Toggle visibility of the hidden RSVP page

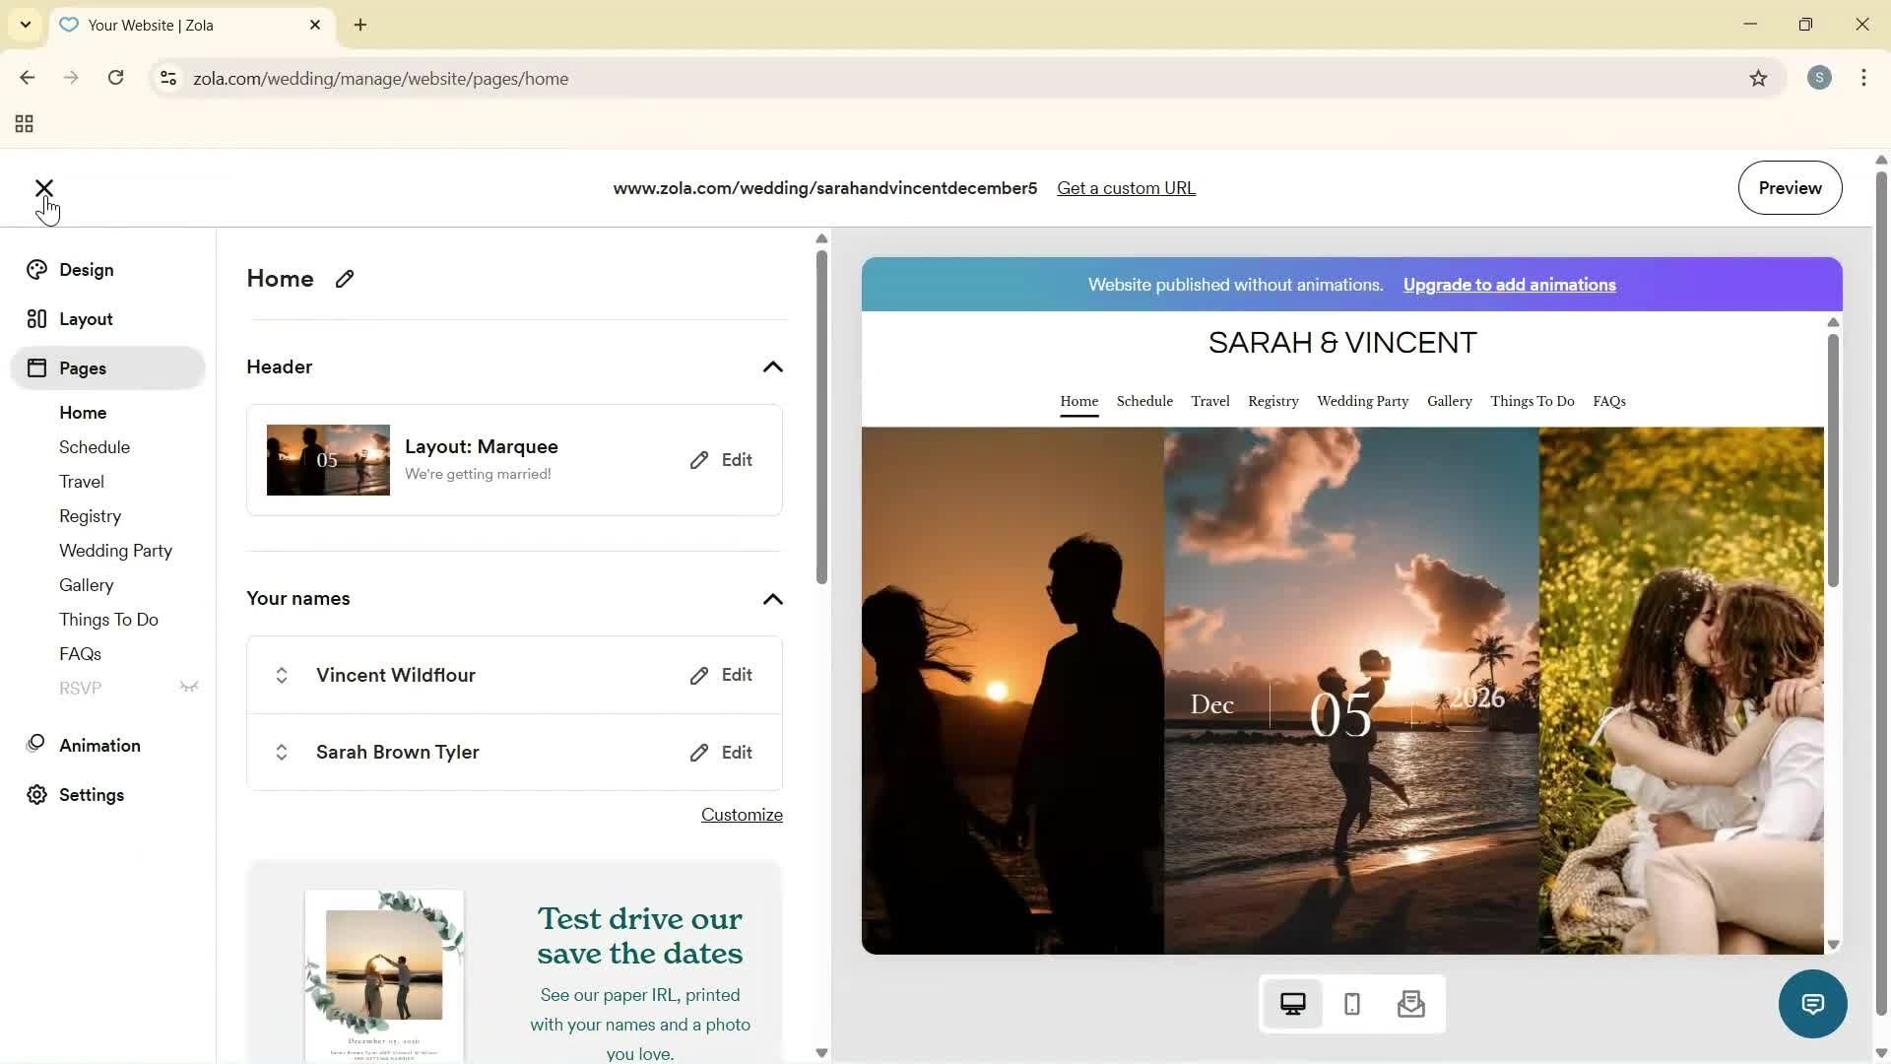tap(189, 687)
